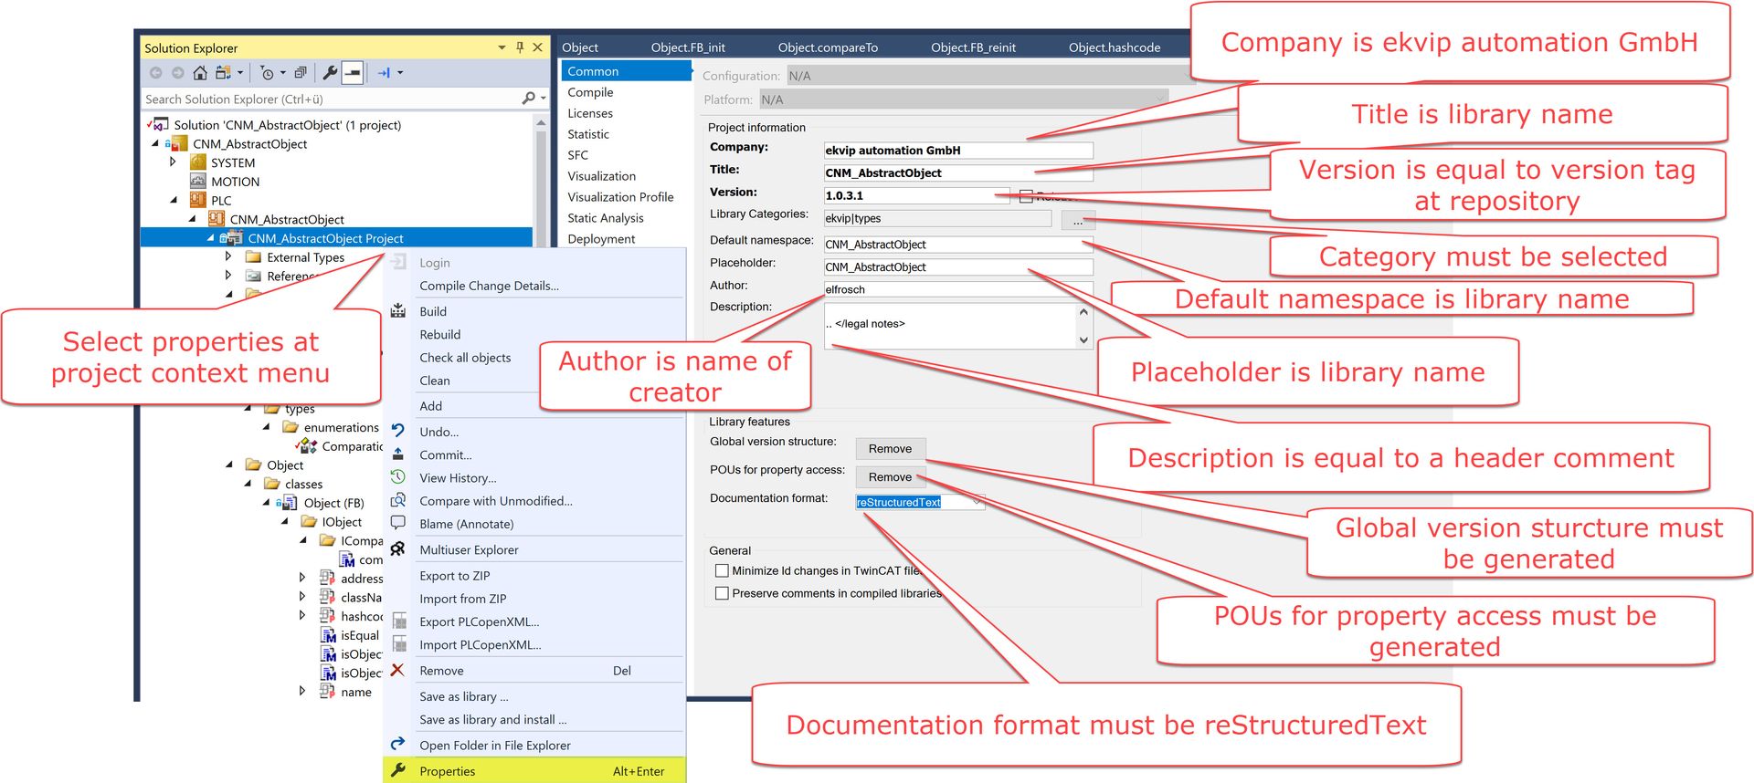Open the Documentation format dropdown
The image size is (1754, 783).
(x=977, y=502)
